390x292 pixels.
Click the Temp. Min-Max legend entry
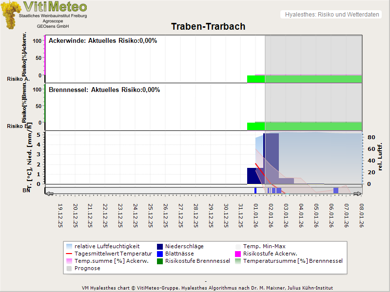click(263, 246)
